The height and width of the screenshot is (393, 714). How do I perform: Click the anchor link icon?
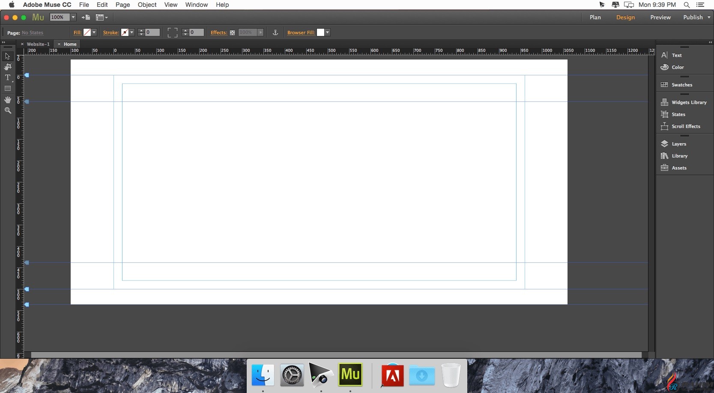[x=275, y=33]
